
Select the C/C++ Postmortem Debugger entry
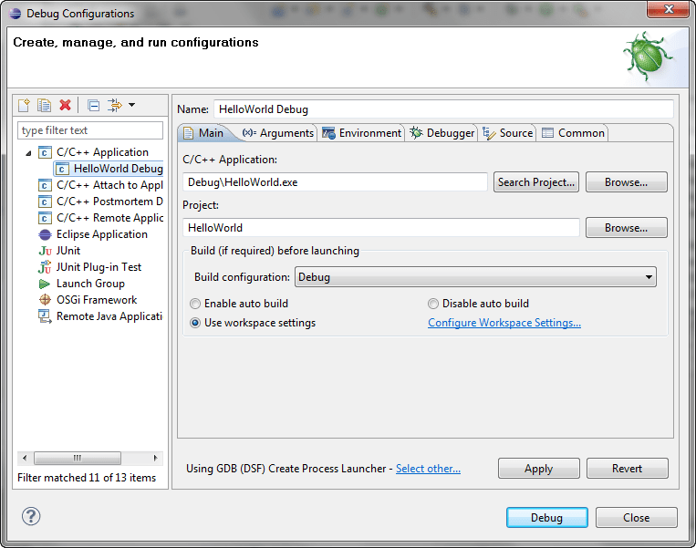[x=109, y=202]
